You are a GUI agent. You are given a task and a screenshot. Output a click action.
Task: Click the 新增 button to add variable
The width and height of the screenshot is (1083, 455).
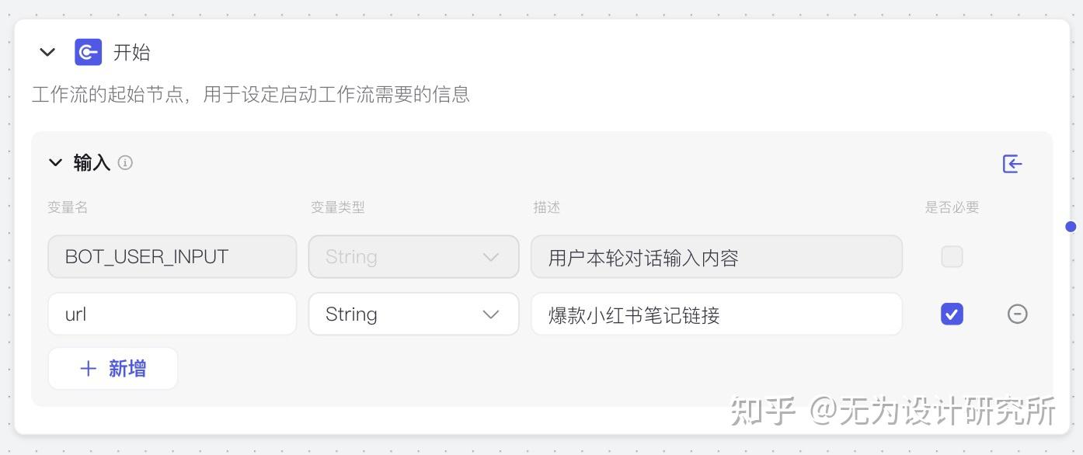click(x=113, y=368)
